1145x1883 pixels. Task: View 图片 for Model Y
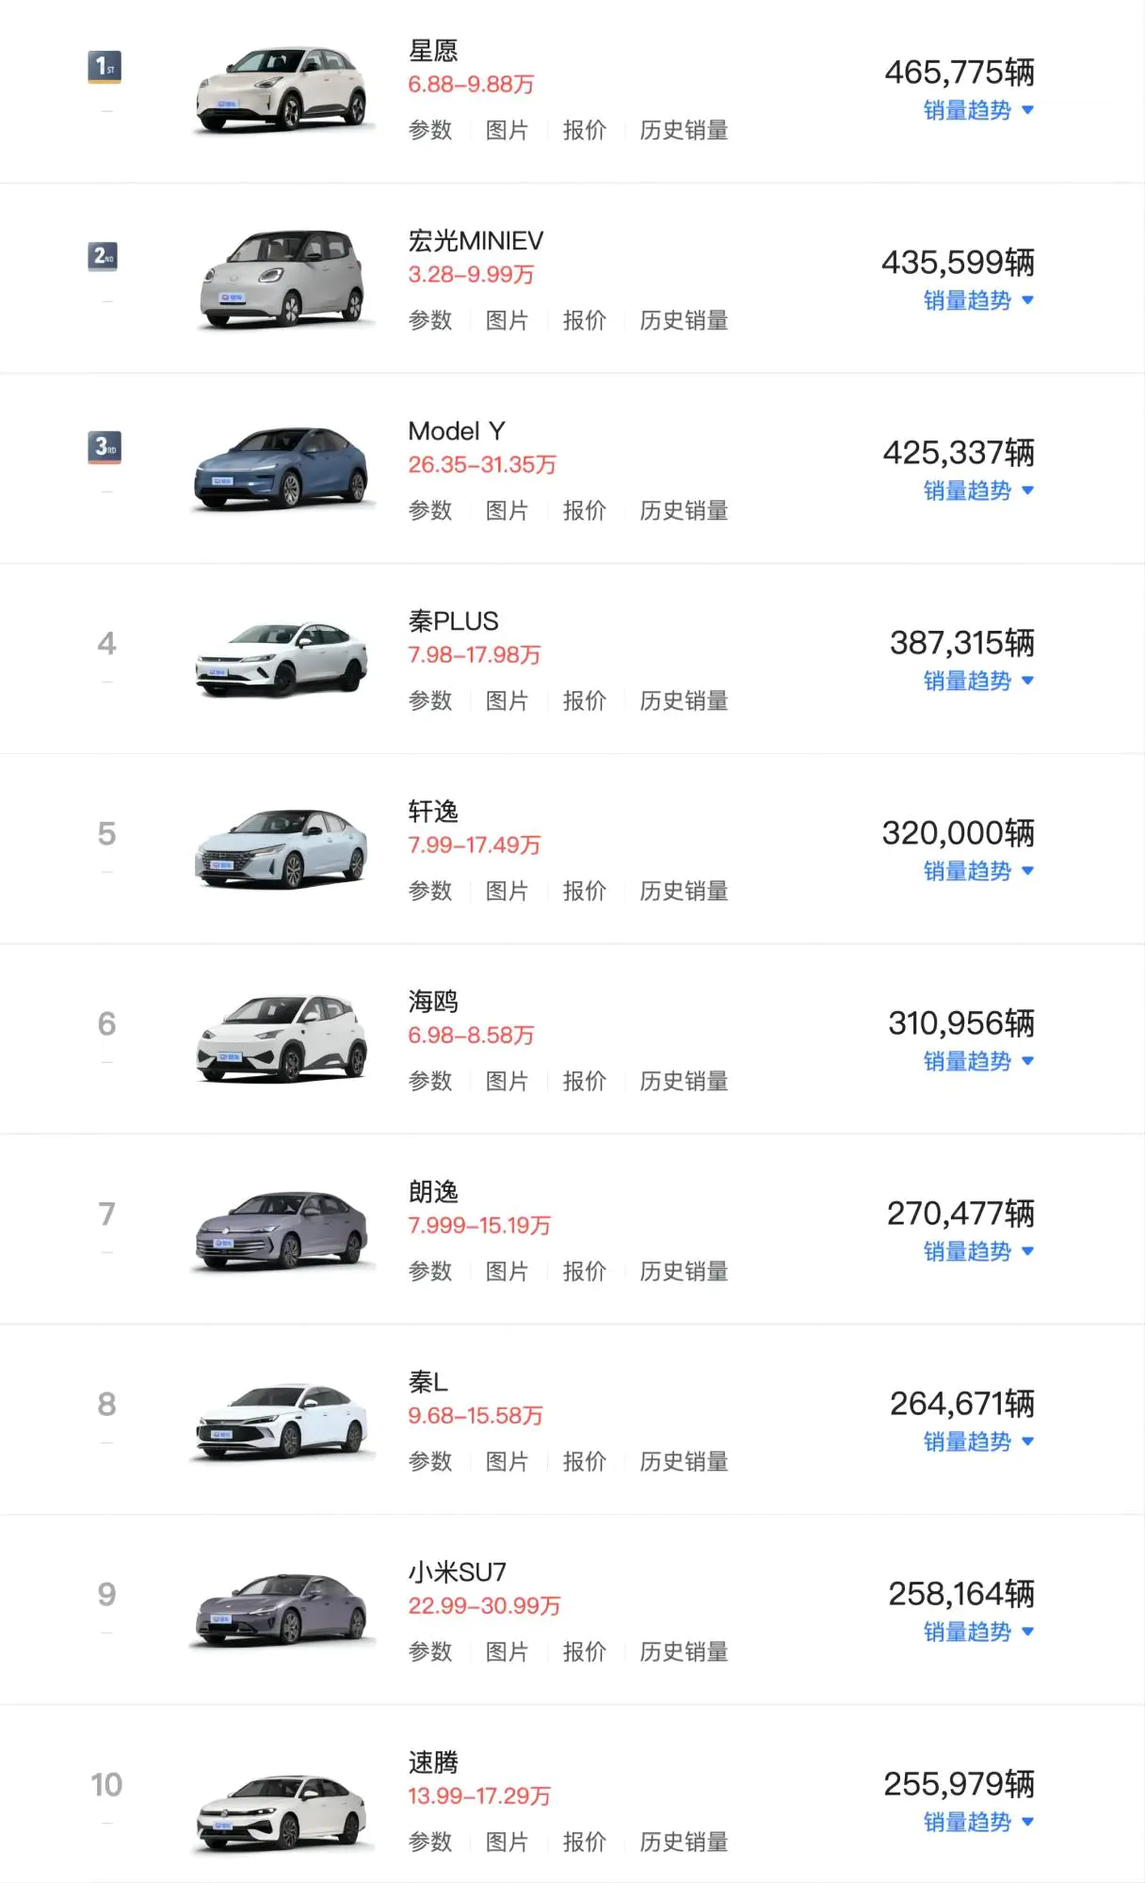[x=507, y=510]
